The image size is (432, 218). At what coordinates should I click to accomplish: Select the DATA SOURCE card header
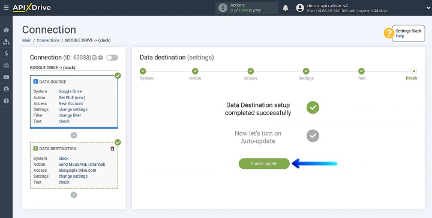pyautogui.click(x=50, y=82)
